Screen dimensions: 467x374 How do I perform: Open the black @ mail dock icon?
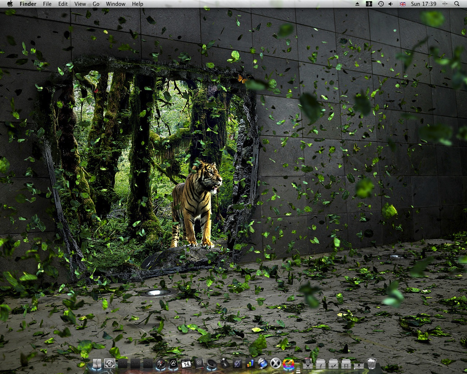coord(173,363)
